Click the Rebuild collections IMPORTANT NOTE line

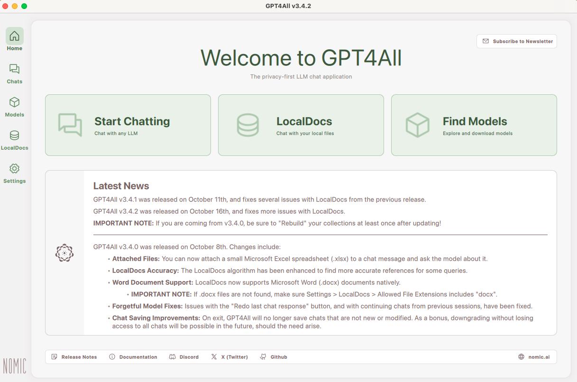pos(267,223)
